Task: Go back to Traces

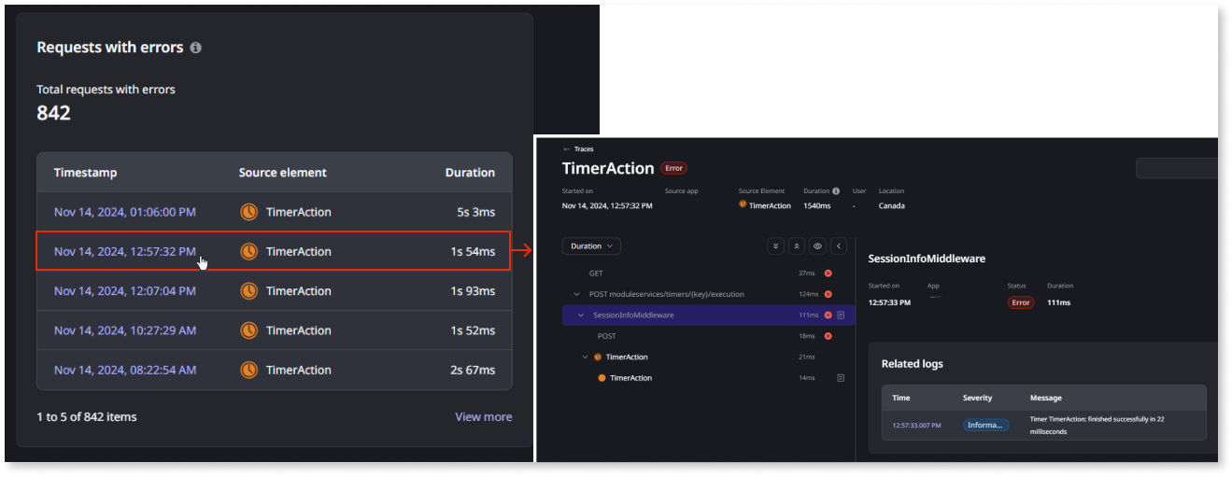Action: [x=578, y=149]
